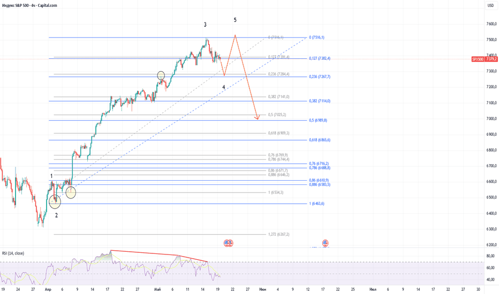Open the USD currency selector
Screen dimensions: 499x294
[490, 5]
